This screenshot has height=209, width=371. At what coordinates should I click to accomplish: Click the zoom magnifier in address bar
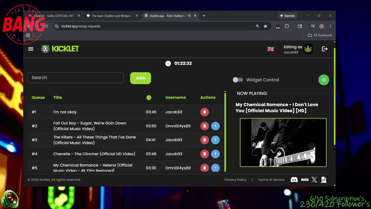coord(257,26)
